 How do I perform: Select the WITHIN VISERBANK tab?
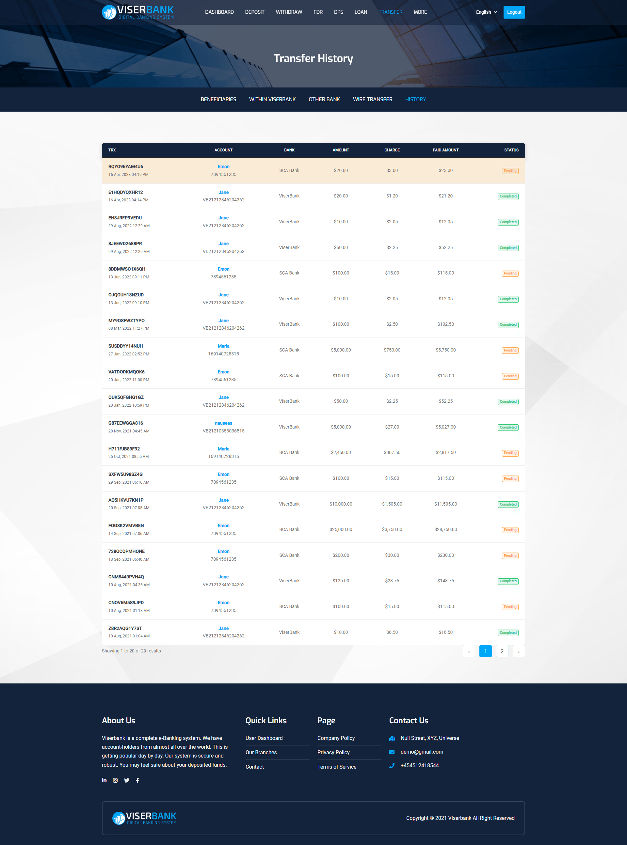pos(272,99)
